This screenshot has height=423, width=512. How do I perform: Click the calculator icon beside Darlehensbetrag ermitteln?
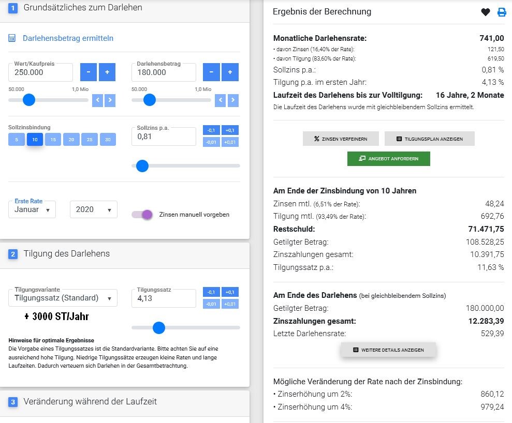(x=12, y=38)
